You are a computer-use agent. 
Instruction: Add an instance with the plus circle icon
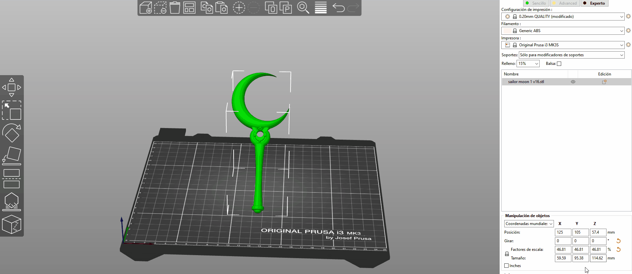tap(239, 8)
